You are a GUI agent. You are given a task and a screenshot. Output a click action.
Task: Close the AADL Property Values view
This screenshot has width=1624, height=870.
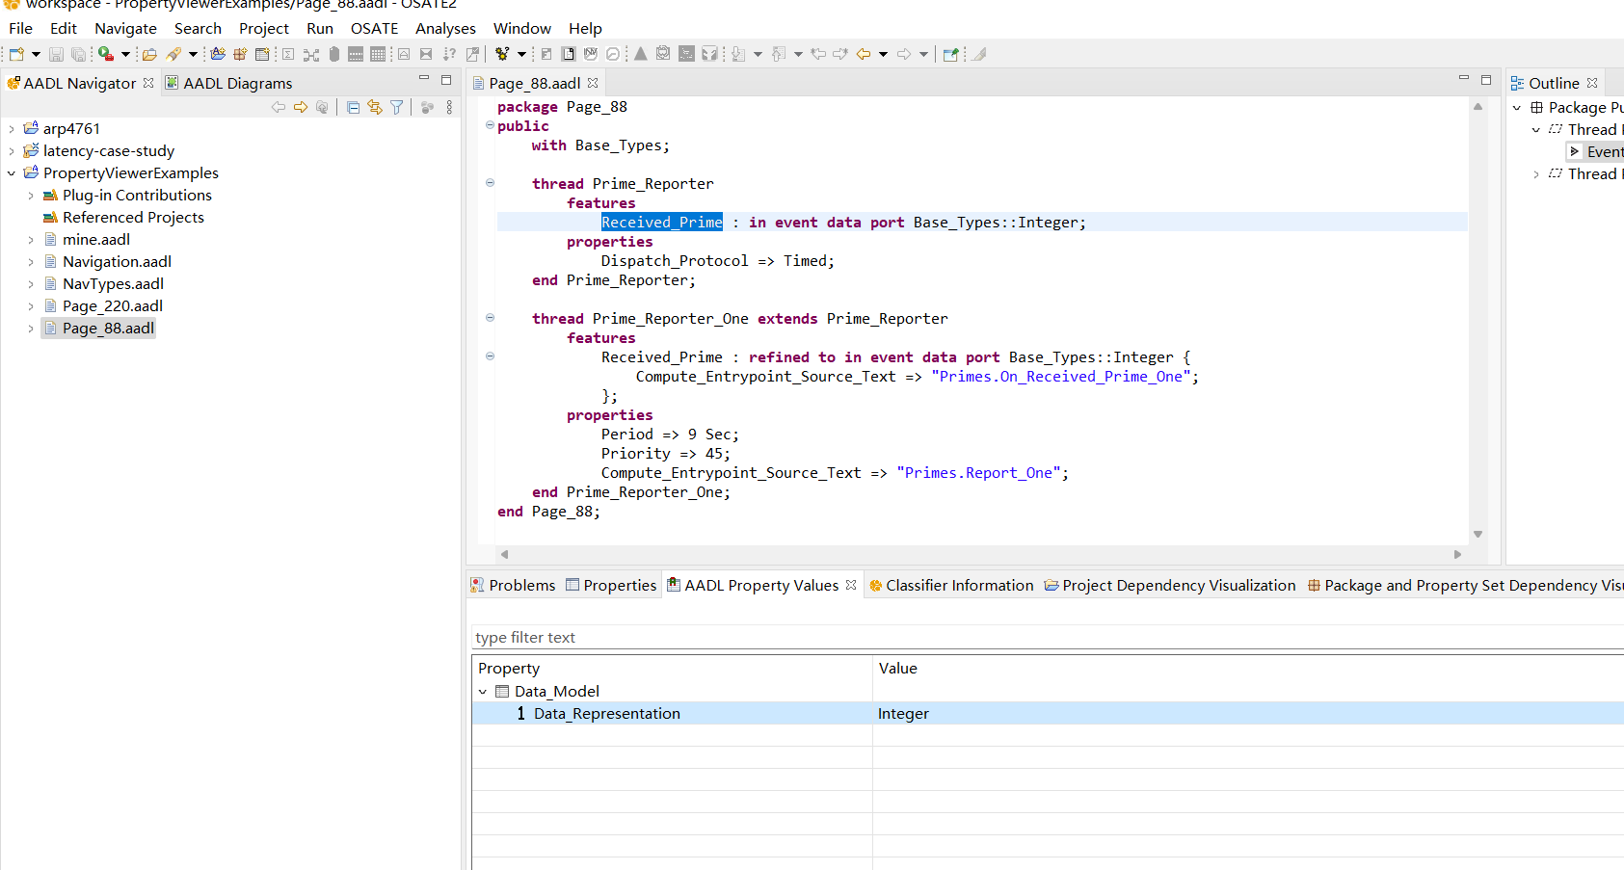tap(851, 585)
